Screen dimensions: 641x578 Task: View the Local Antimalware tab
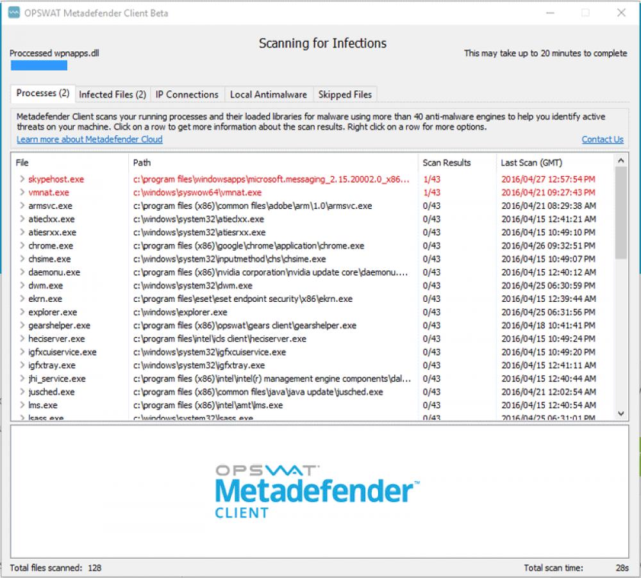[269, 94]
